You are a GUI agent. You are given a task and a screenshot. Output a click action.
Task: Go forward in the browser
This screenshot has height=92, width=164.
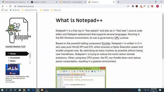pyautogui.click(x=6, y=6)
